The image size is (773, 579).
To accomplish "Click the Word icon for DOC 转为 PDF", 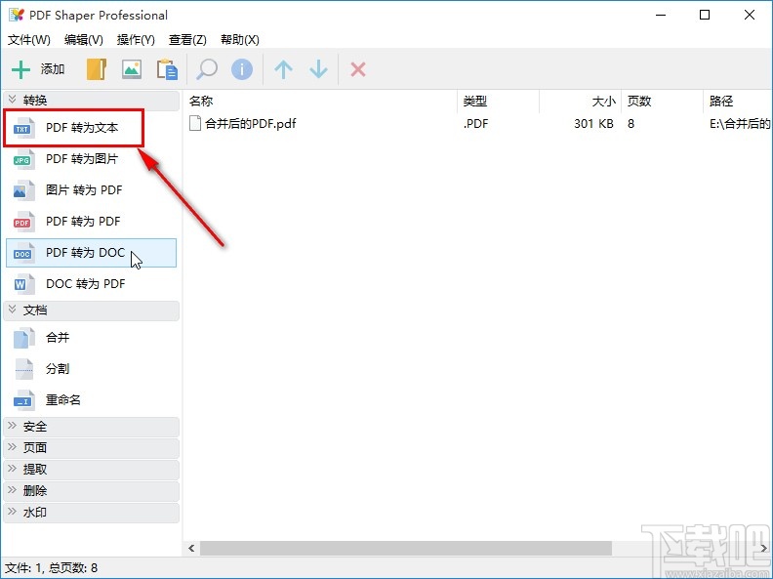I will click(23, 284).
